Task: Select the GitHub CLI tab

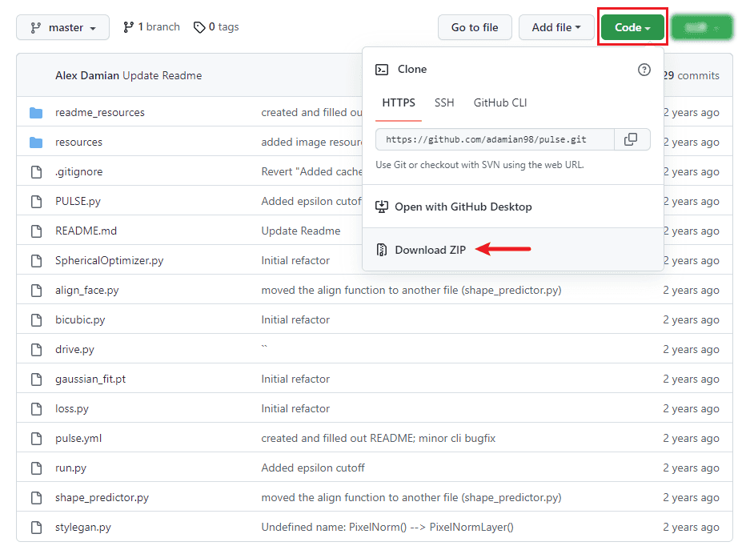Action: (500, 102)
